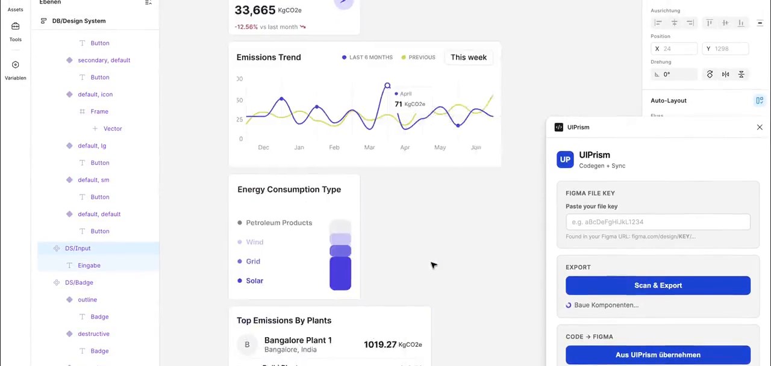The height and width of the screenshot is (366, 771).
Task: Click the Y position field
Action: [725, 49]
